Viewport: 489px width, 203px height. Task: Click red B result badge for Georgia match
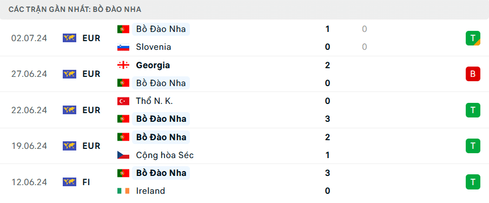click(x=473, y=74)
